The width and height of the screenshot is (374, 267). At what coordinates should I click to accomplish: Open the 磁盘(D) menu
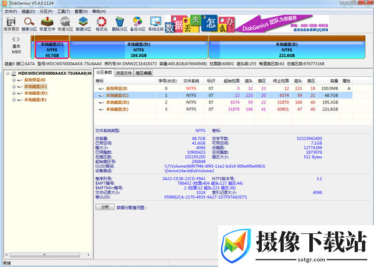pyautogui.click(x=29, y=11)
